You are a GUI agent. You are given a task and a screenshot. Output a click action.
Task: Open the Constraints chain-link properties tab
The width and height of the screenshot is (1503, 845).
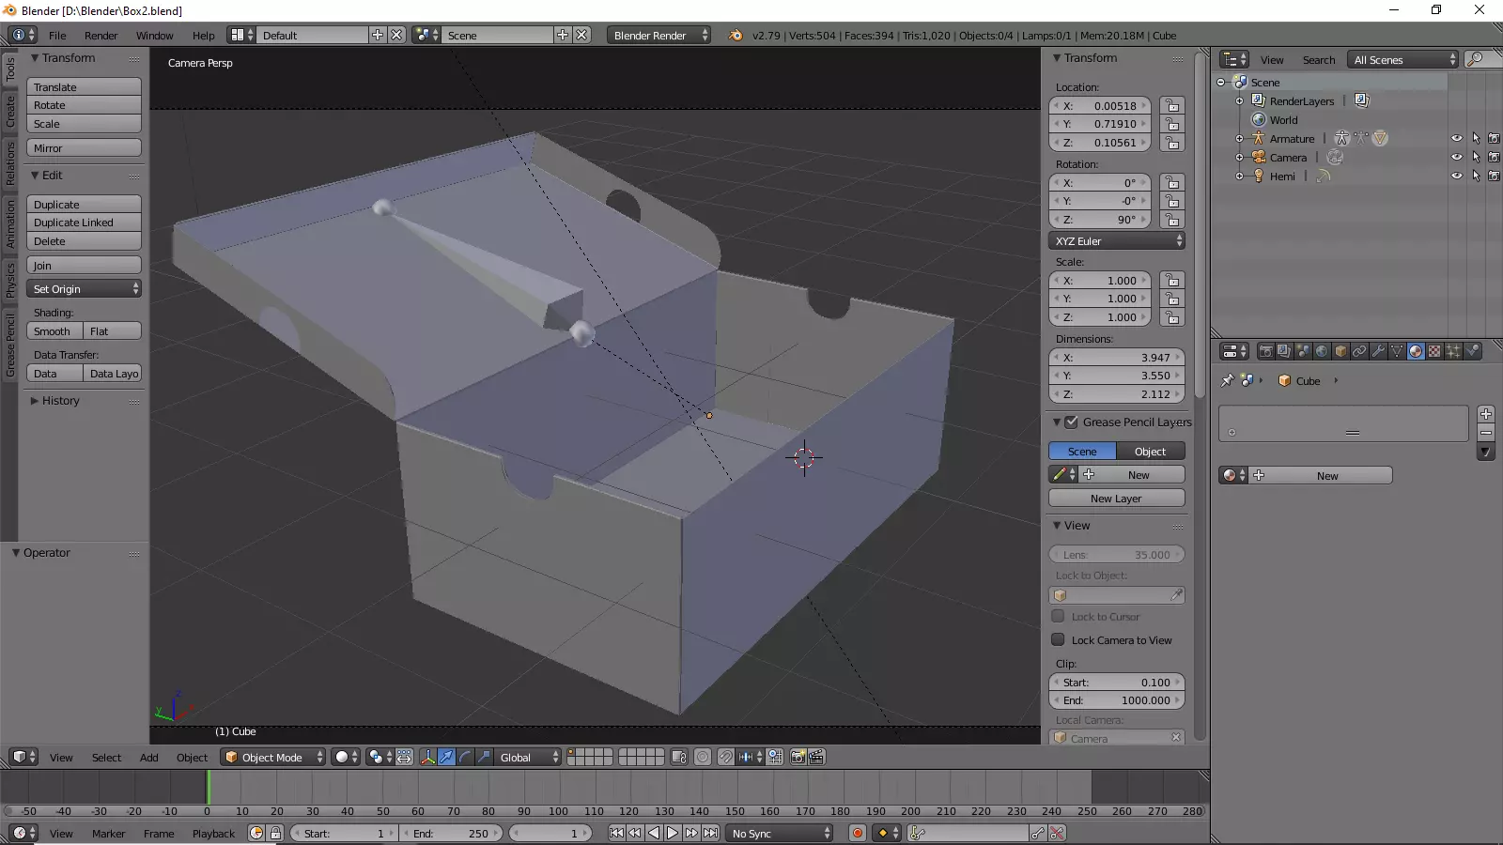coord(1359,351)
